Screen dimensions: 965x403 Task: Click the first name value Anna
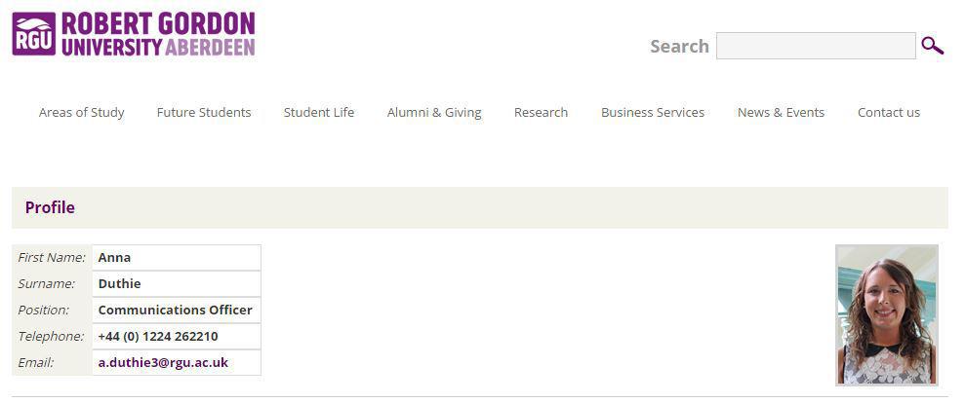pyautogui.click(x=114, y=257)
